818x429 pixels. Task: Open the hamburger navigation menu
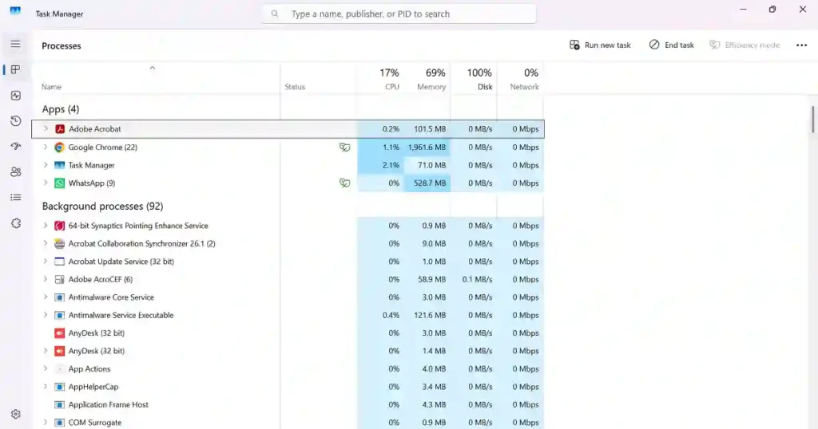(x=16, y=44)
